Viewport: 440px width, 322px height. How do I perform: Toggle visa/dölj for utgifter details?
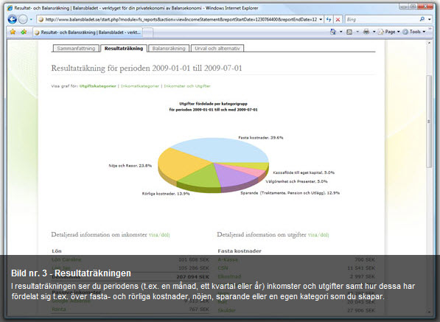318,235
